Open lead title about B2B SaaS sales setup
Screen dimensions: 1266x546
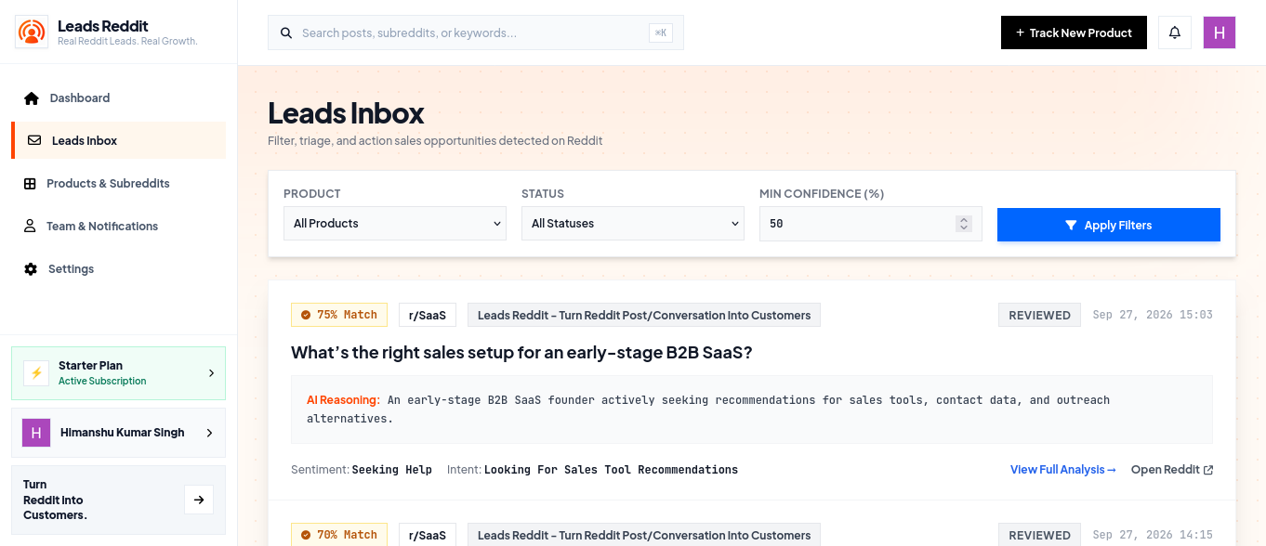(x=521, y=353)
